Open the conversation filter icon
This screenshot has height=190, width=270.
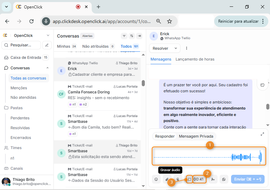click(x=124, y=36)
